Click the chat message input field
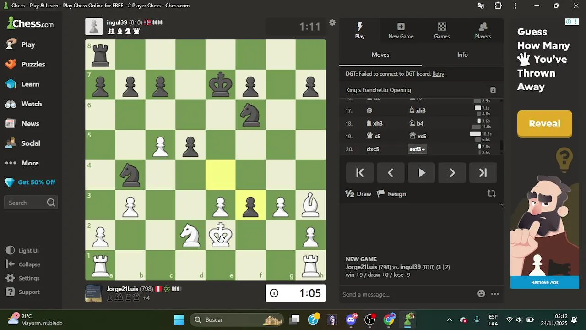This screenshot has height=330, width=586. [x=407, y=294]
